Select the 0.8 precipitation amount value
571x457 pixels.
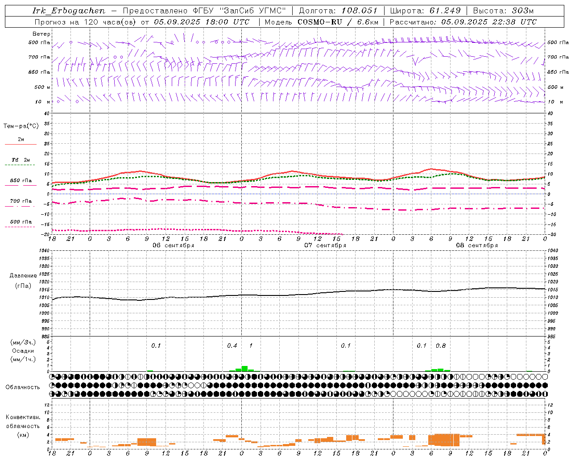(441, 346)
